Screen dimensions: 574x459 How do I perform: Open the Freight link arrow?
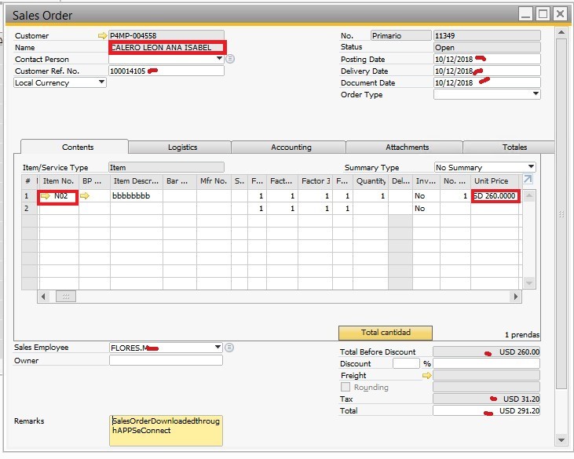tap(427, 376)
